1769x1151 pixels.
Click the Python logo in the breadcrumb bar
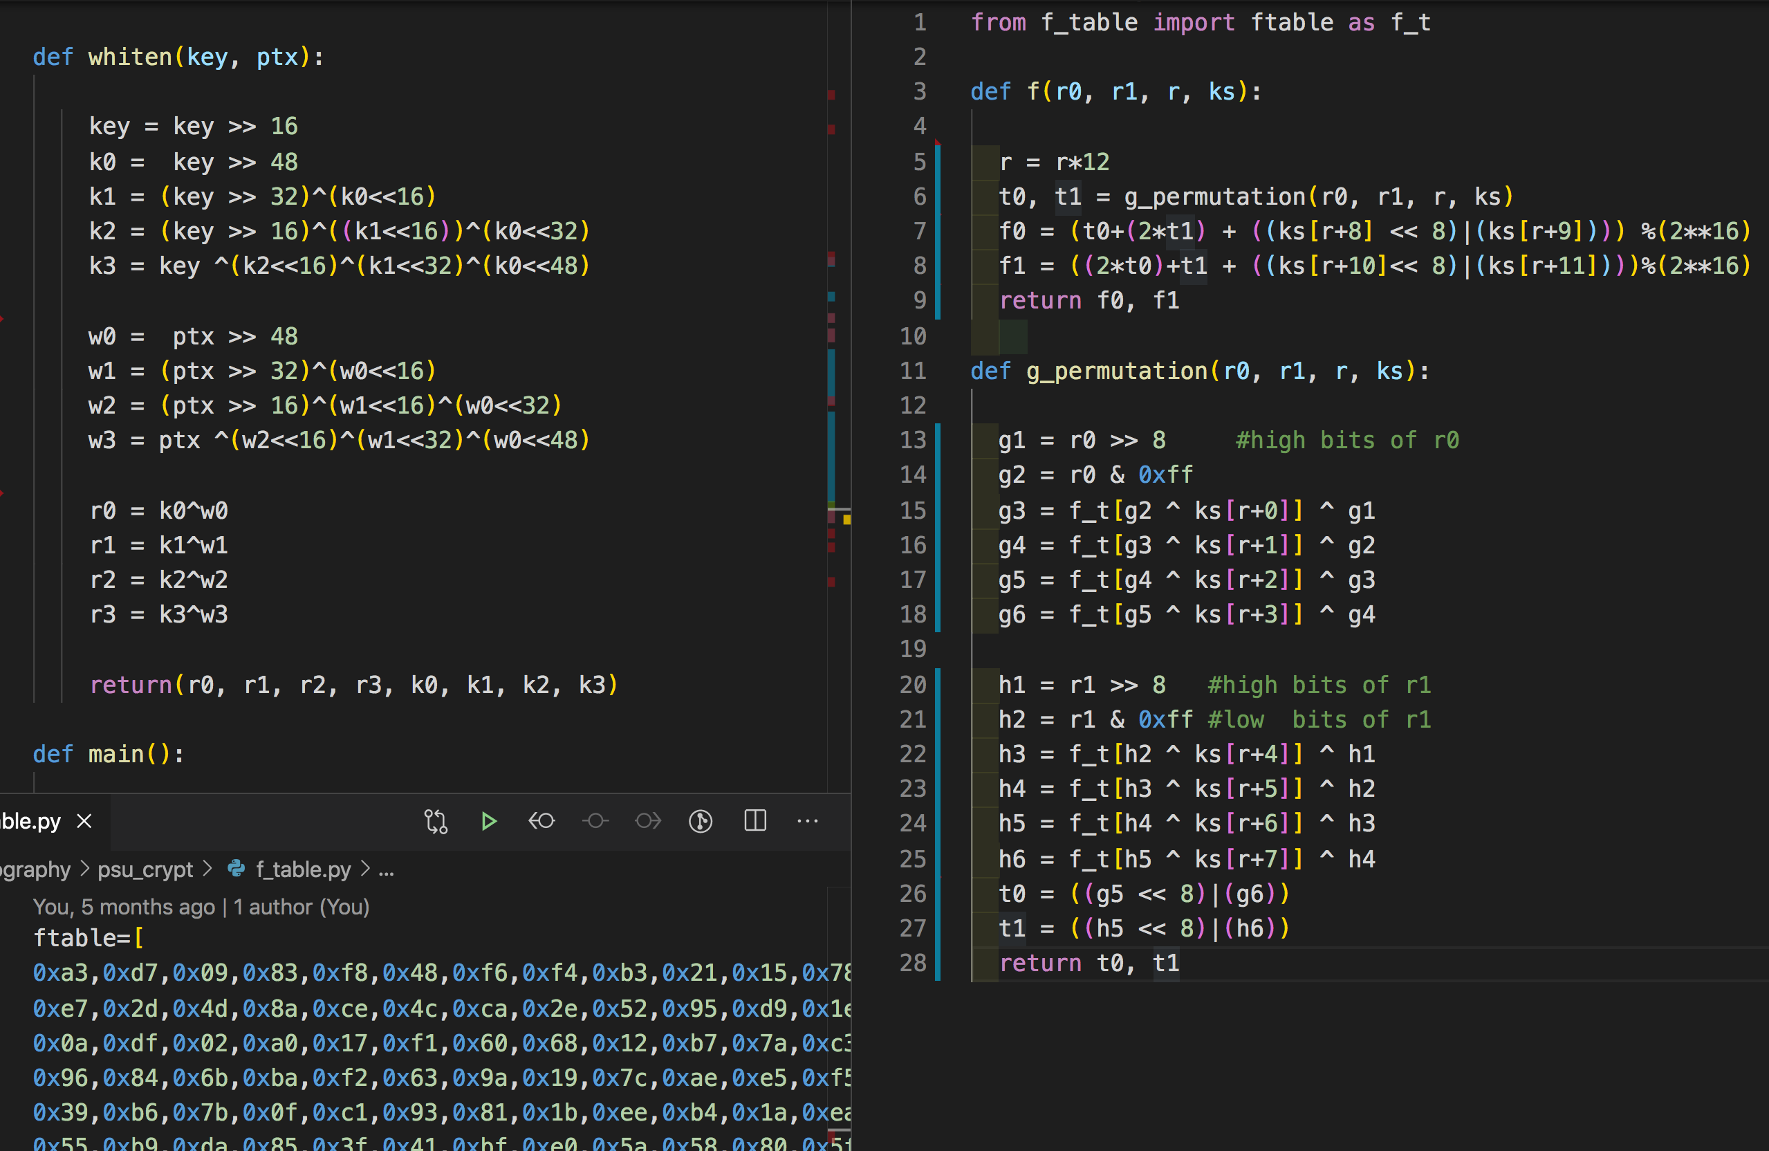(236, 869)
